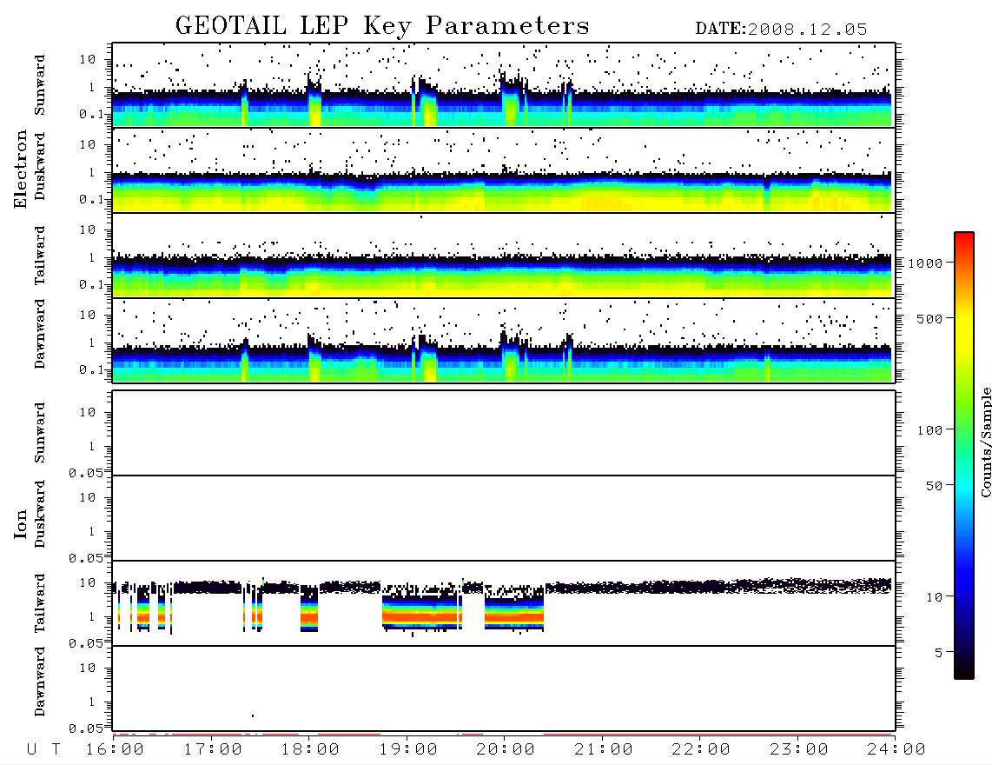Click the Electron Tailward spectrogram panel
The image size is (992, 765).
point(504,256)
